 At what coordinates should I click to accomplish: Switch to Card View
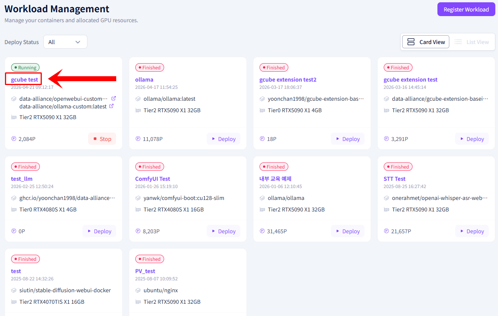(x=426, y=42)
